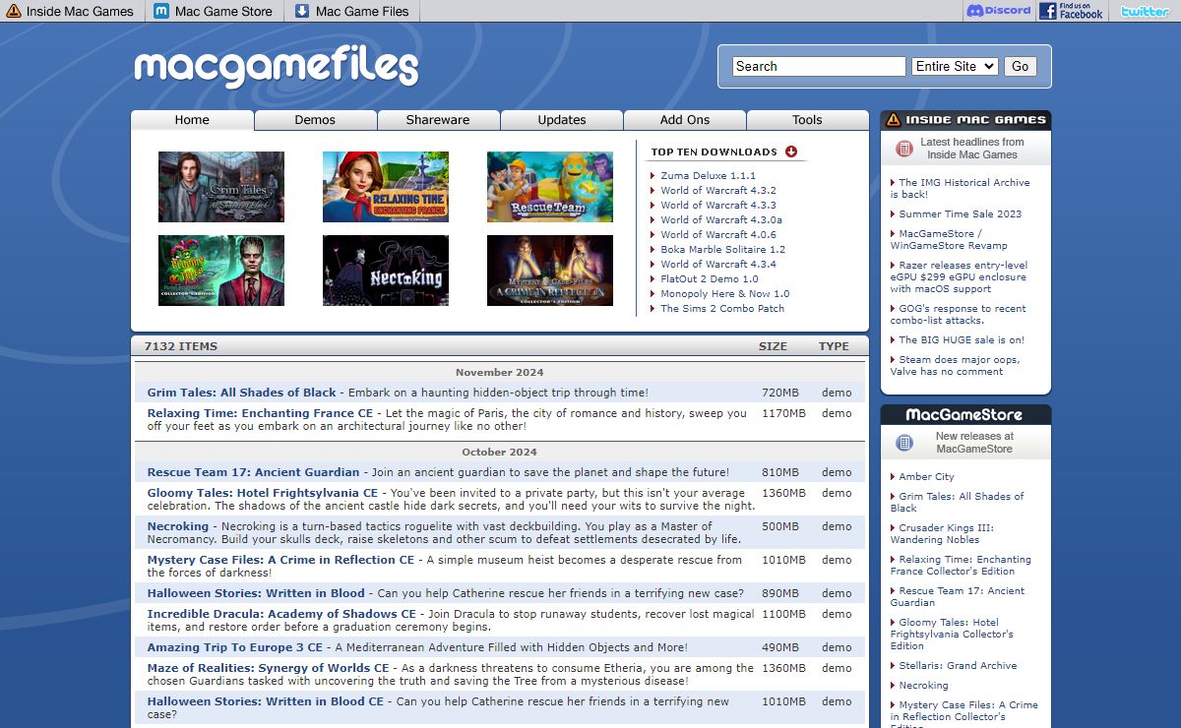Open Mystery Case Files: A Crime in Reflection CE listing
The image size is (1181, 728).
[281, 560]
